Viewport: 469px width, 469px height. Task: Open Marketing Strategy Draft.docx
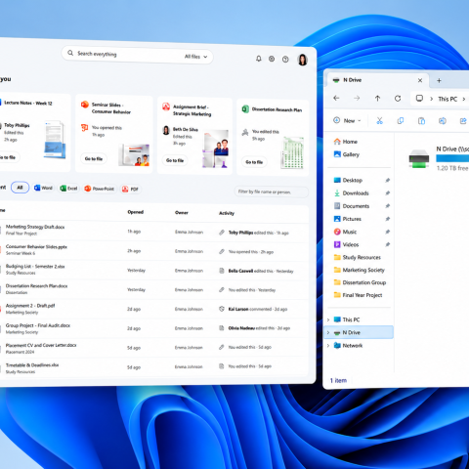coord(35,227)
